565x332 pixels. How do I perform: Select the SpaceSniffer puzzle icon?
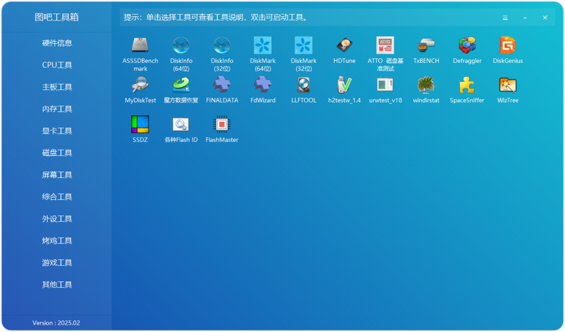pyautogui.click(x=467, y=85)
